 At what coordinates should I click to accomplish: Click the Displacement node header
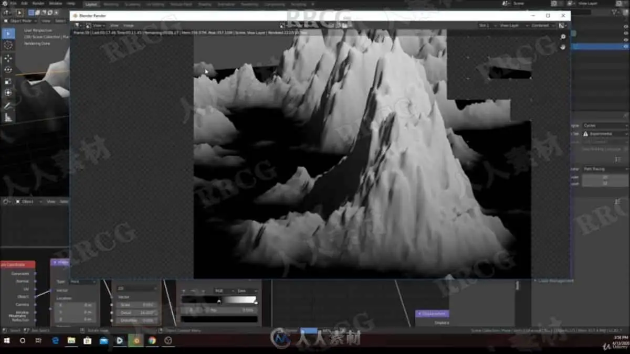click(432, 314)
